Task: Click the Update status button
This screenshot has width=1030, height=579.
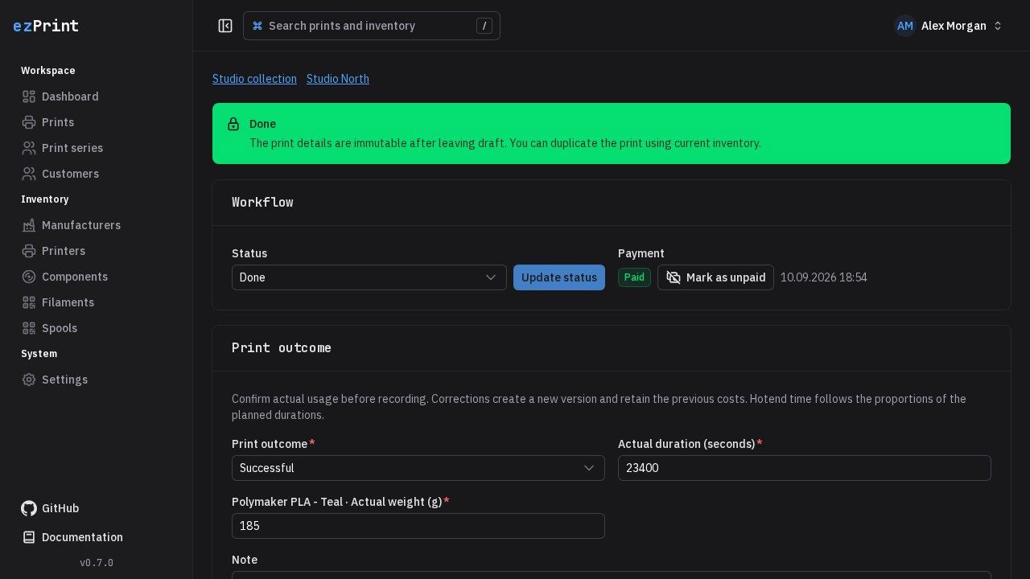Action: click(559, 277)
